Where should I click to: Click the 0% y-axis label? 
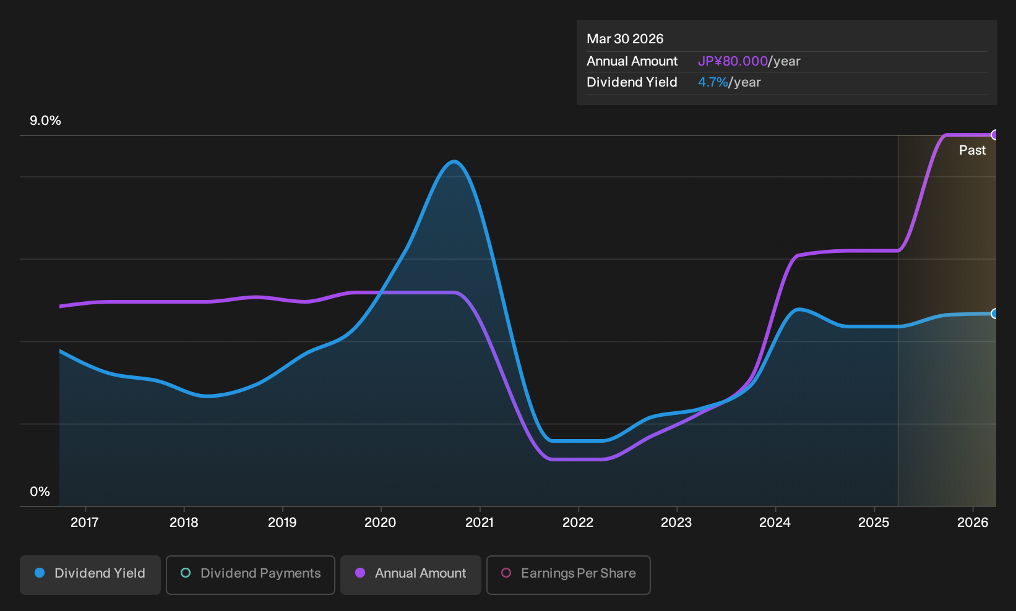pyautogui.click(x=40, y=492)
